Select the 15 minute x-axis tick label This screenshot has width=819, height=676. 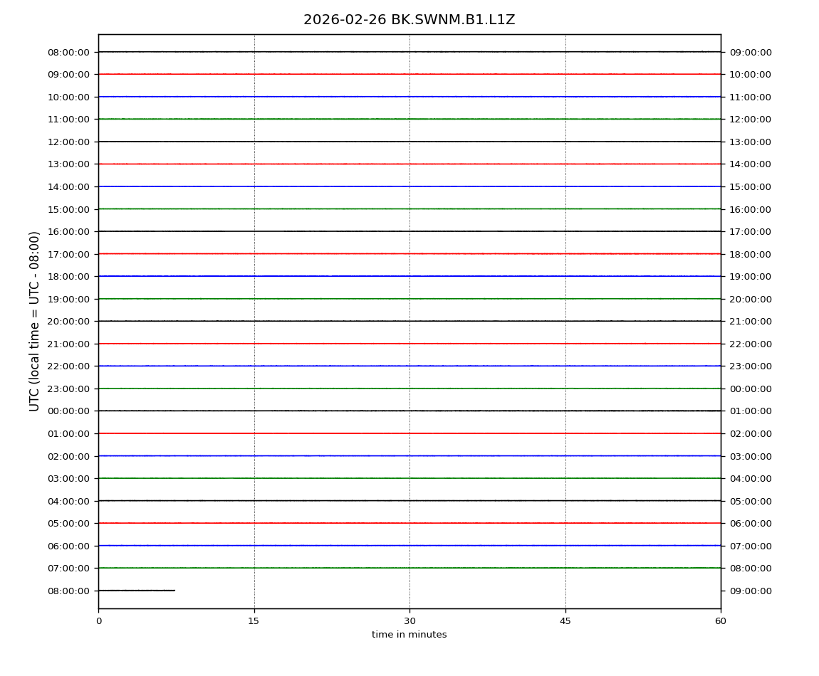(254, 621)
